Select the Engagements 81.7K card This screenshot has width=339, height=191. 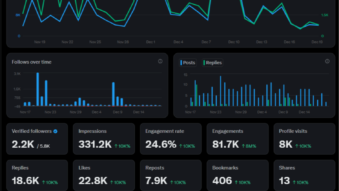[x=238, y=139]
